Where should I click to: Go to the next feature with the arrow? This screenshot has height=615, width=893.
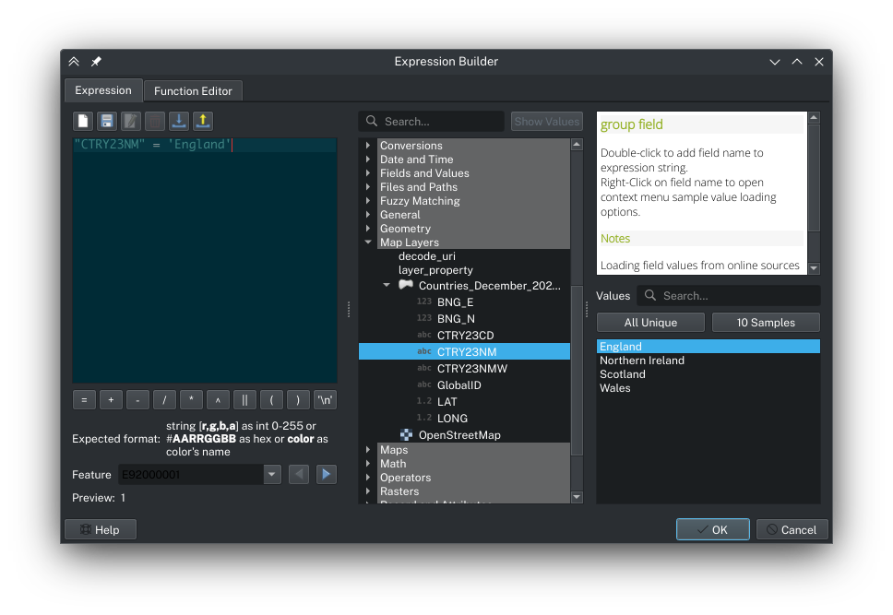[326, 474]
